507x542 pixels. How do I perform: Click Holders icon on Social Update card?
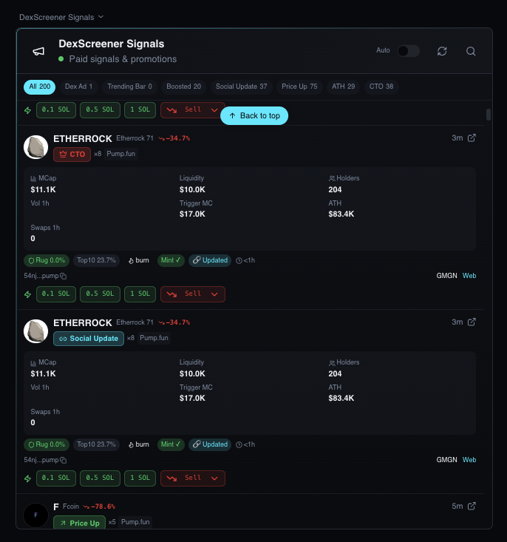click(x=332, y=362)
